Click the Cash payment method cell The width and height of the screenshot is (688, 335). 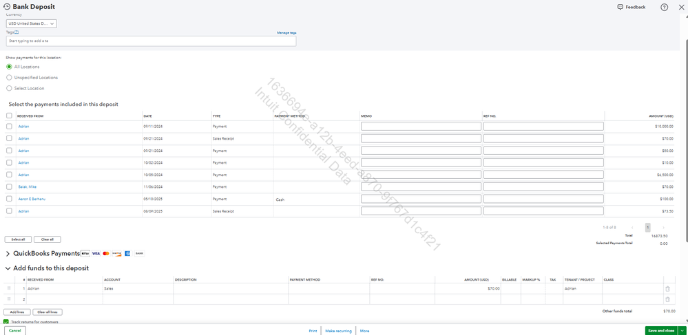[317, 199]
